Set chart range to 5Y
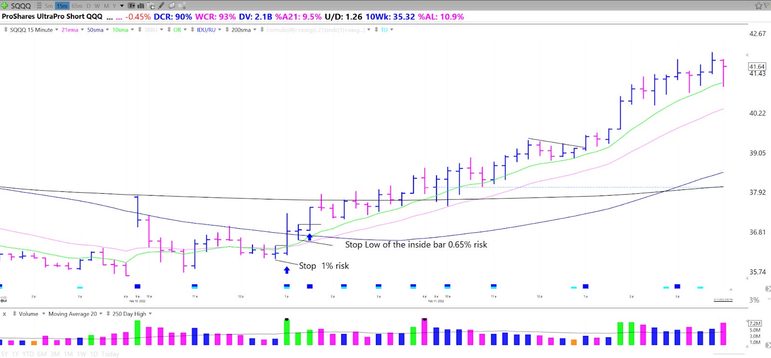 (x=4, y=354)
